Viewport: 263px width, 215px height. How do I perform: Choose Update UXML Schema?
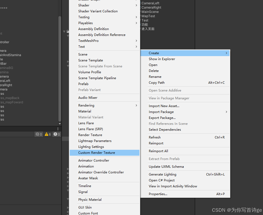point(185,167)
